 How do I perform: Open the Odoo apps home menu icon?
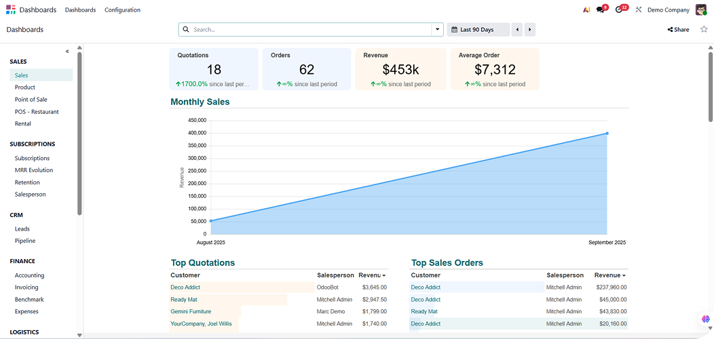coord(11,9)
